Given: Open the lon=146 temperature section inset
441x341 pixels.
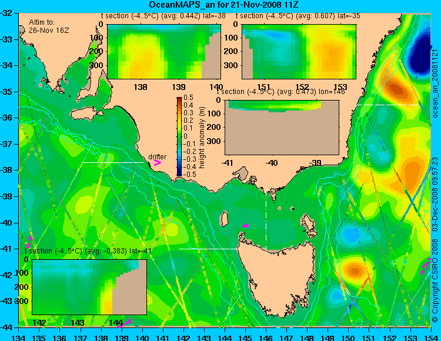Looking at the screenshot, I should point(282,128).
